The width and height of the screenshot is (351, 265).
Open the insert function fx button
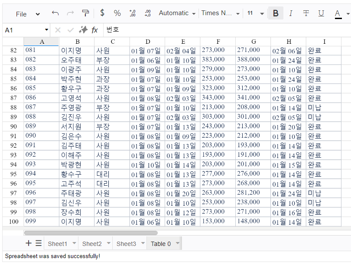point(95,30)
